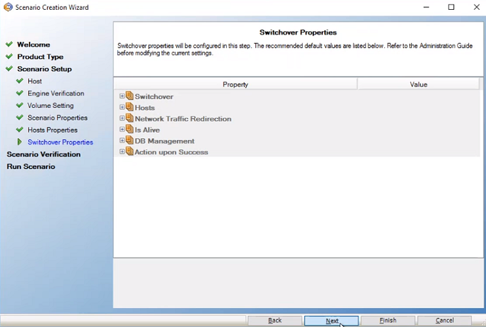Click the Is Alive group folder icon

click(x=130, y=129)
